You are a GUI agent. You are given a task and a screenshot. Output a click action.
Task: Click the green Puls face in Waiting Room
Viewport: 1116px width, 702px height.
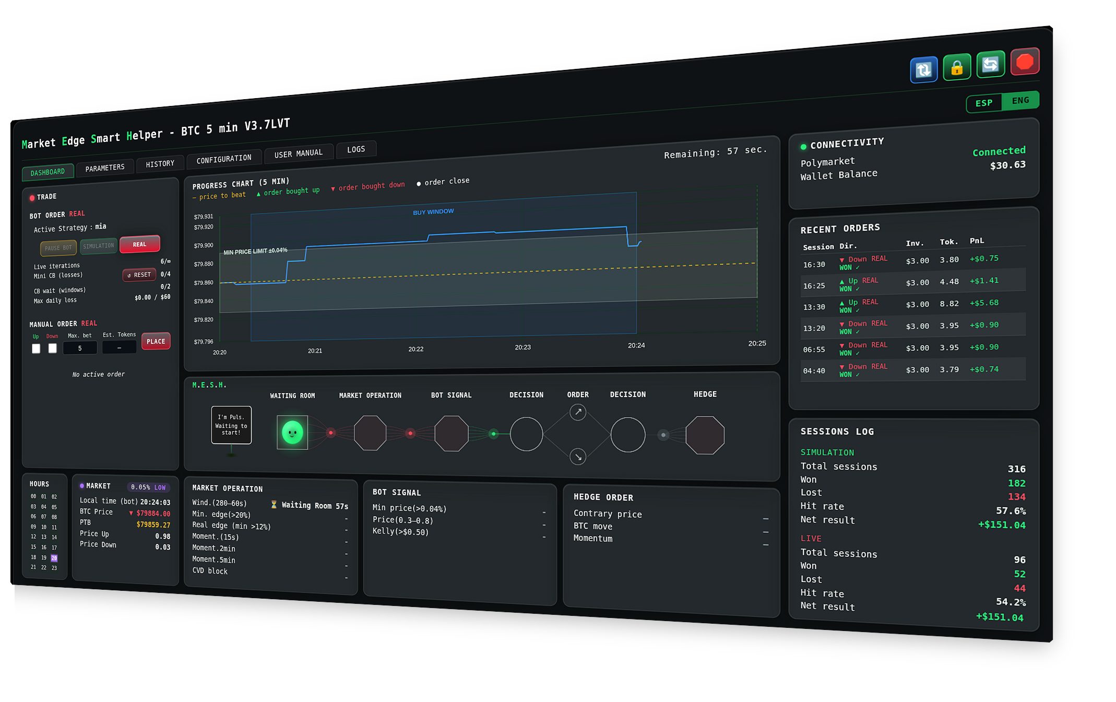[292, 432]
